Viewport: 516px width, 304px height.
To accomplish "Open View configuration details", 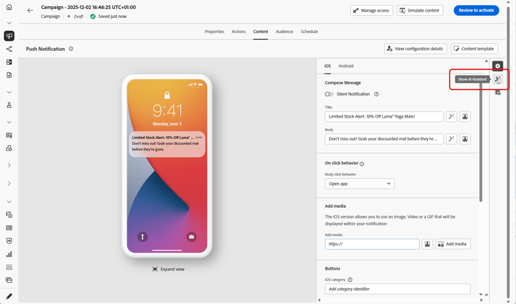I will click(416, 49).
